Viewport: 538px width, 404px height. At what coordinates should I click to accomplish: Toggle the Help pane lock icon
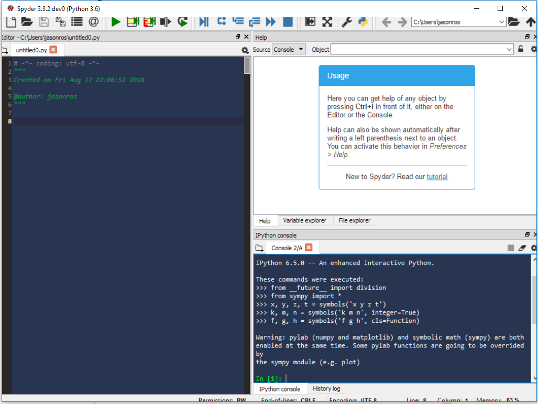(521, 49)
